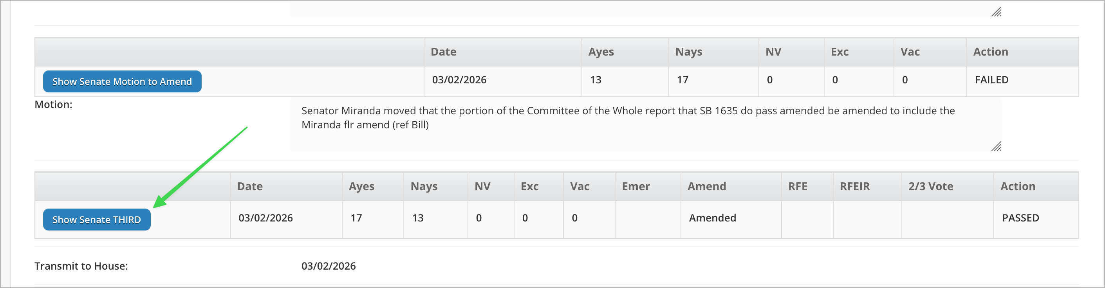Screen dimensions: 1105x288
Task: Click the Transmit to House date 03/02/2026
Action: [x=329, y=266]
